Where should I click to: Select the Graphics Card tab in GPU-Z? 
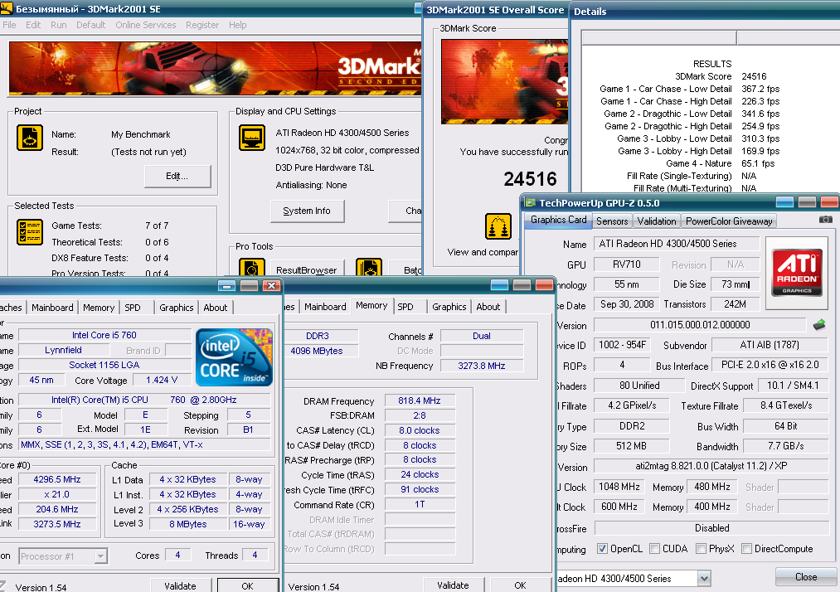(558, 221)
